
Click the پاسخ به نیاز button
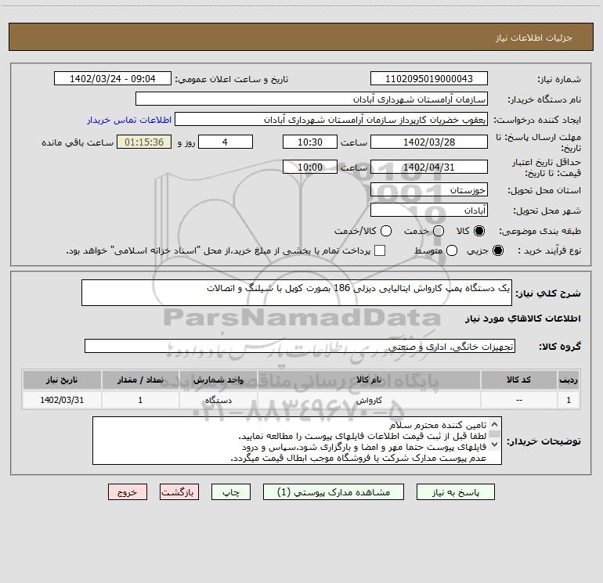coord(455,492)
